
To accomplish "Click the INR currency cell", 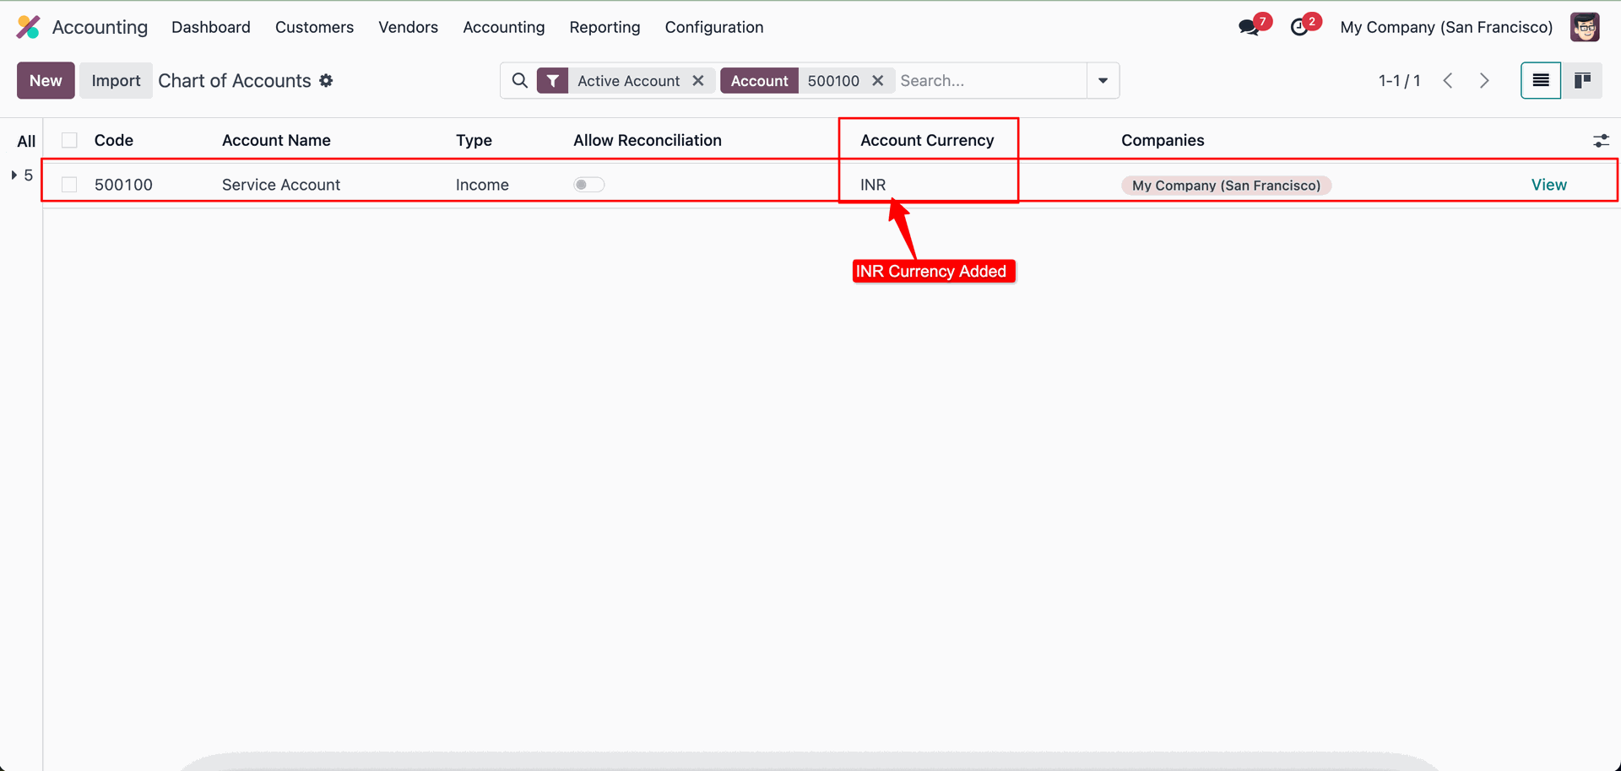I will point(873,185).
